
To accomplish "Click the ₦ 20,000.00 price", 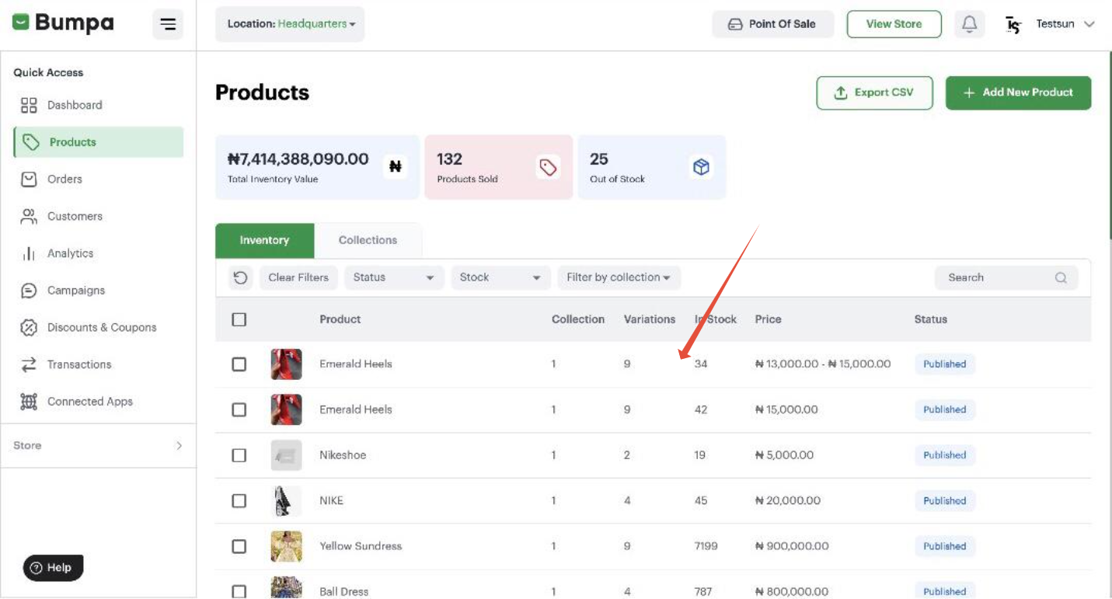I will tap(788, 501).
